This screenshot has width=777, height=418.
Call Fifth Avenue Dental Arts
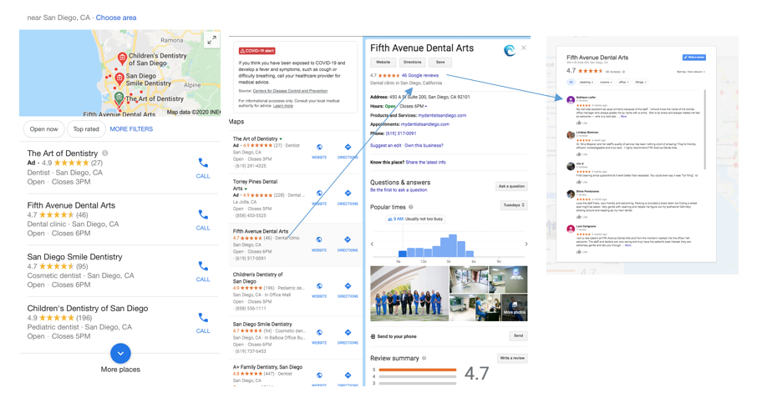click(203, 219)
